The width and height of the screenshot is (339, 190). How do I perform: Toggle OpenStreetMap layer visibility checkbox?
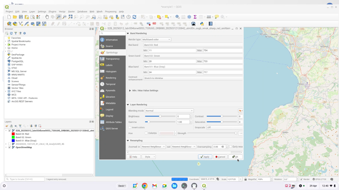pos(10,147)
